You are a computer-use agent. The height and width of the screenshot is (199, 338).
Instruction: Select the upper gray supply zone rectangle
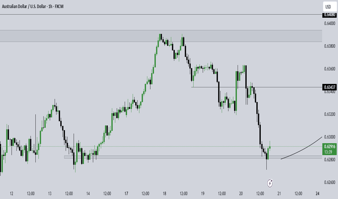coord(161,36)
